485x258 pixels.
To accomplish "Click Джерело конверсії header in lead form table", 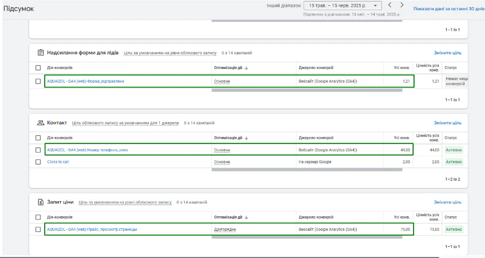I will 316,68.
